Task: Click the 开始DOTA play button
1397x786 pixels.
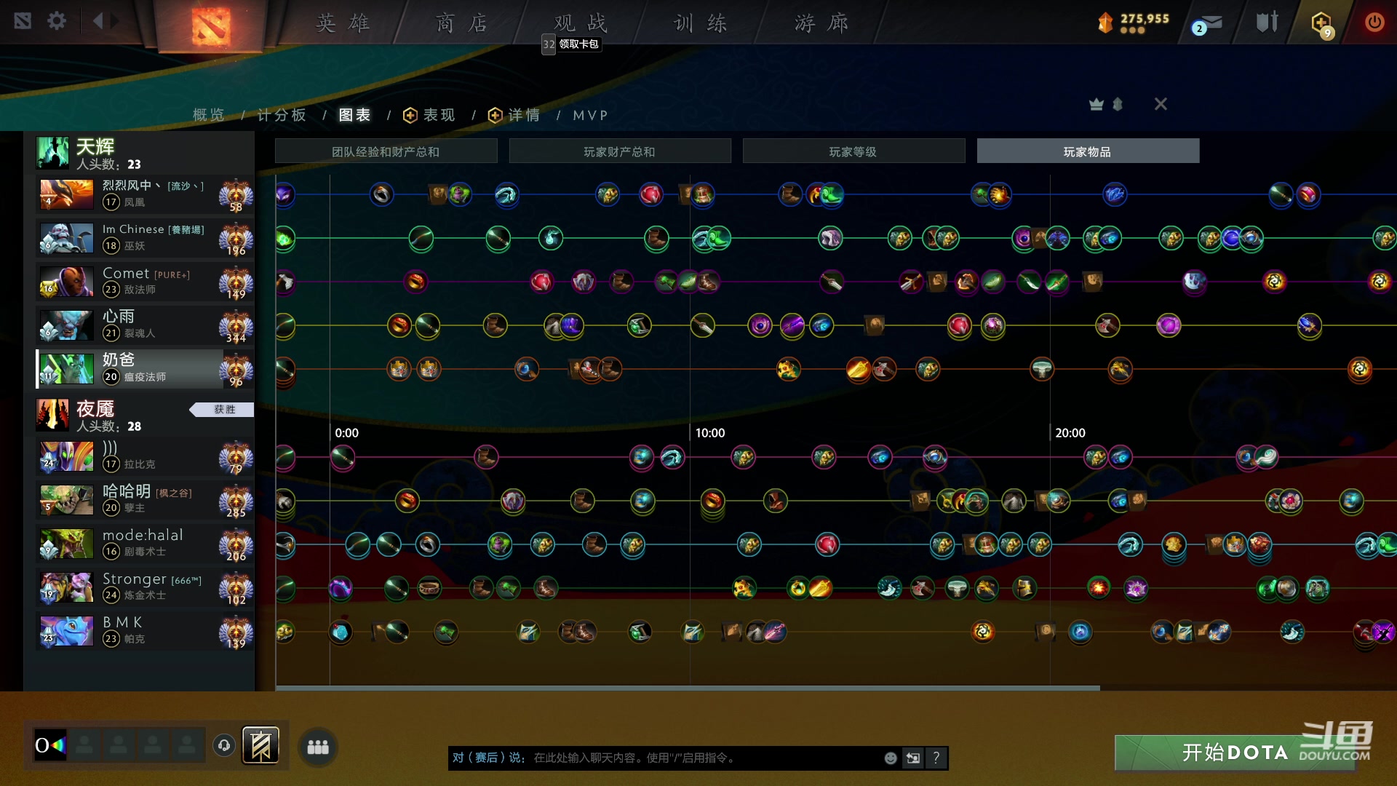Action: click(x=1235, y=753)
